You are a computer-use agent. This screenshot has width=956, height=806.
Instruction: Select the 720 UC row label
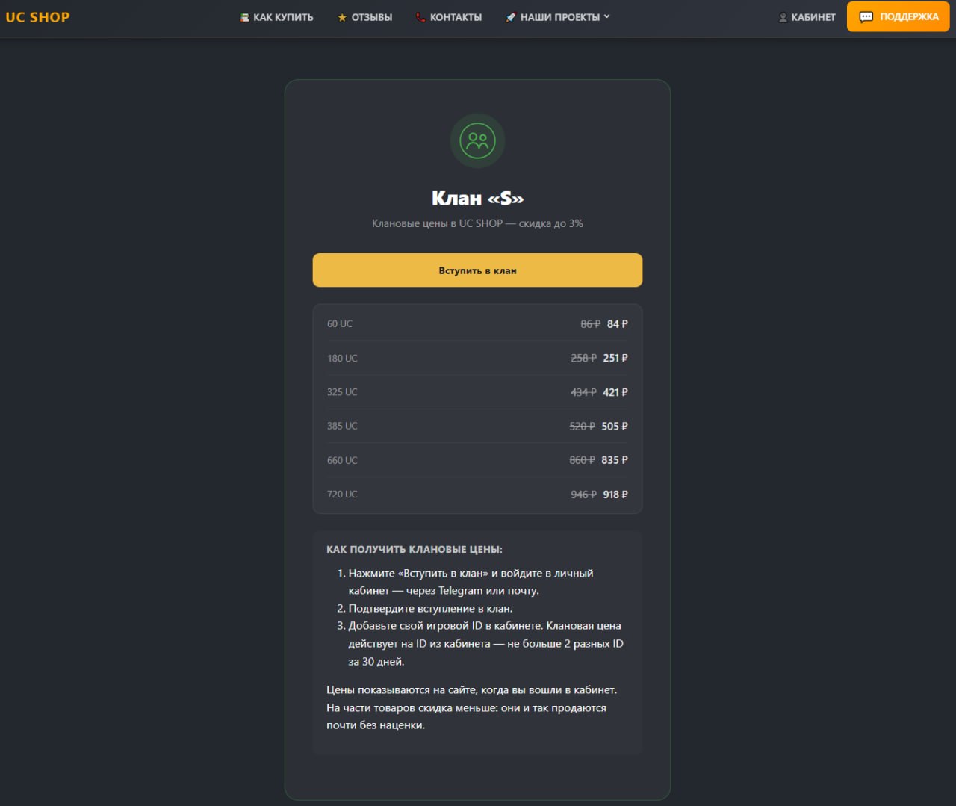point(342,494)
